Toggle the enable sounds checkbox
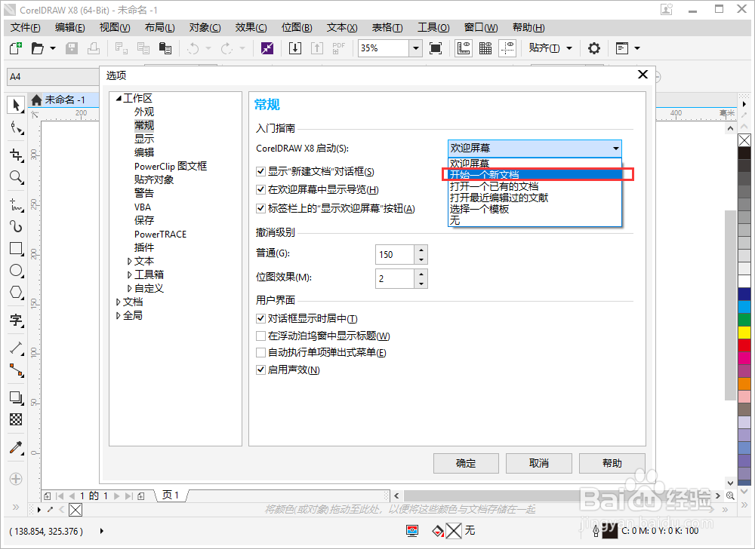Screen dimensions: 755x549 (x=260, y=370)
